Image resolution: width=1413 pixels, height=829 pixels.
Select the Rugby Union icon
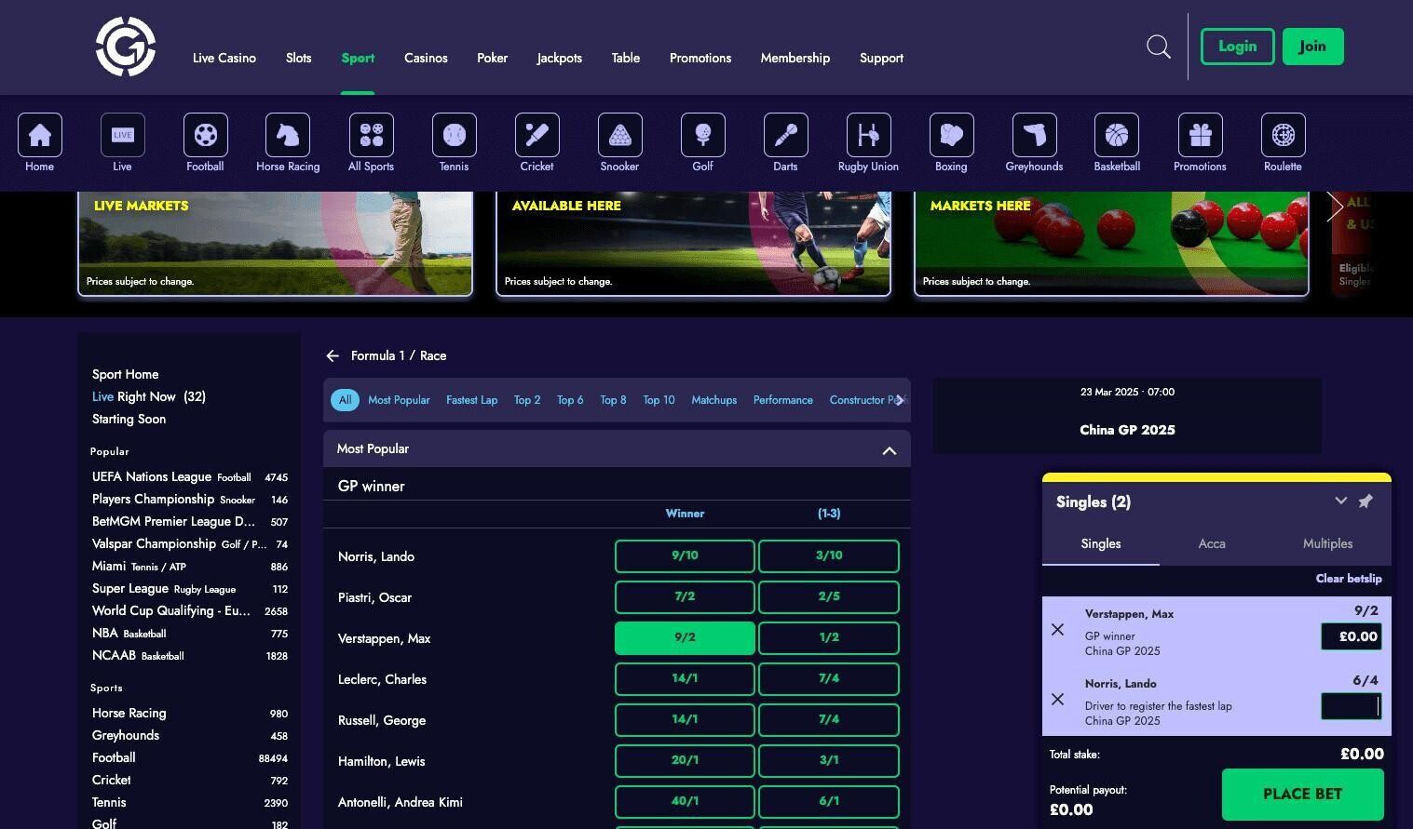point(869,136)
